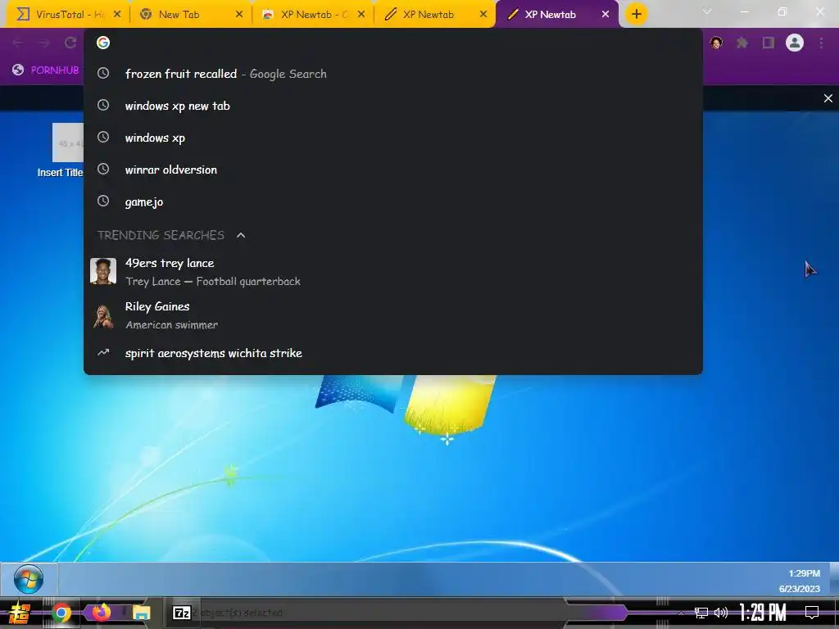This screenshot has width=839, height=629.
Task: Open the avatar extension icon in toolbar
Action: [716, 43]
